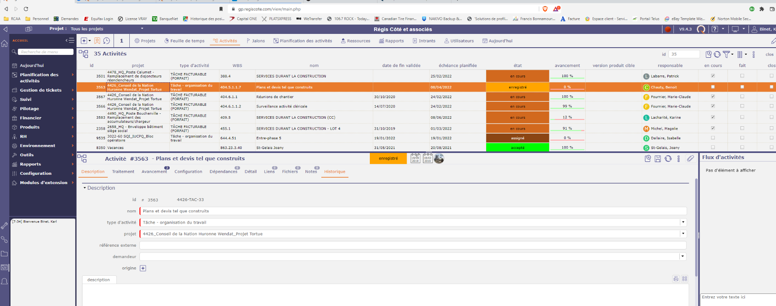Click Gestion de tickets in the sidebar
Screen dimensions: 776x306
[41, 90]
